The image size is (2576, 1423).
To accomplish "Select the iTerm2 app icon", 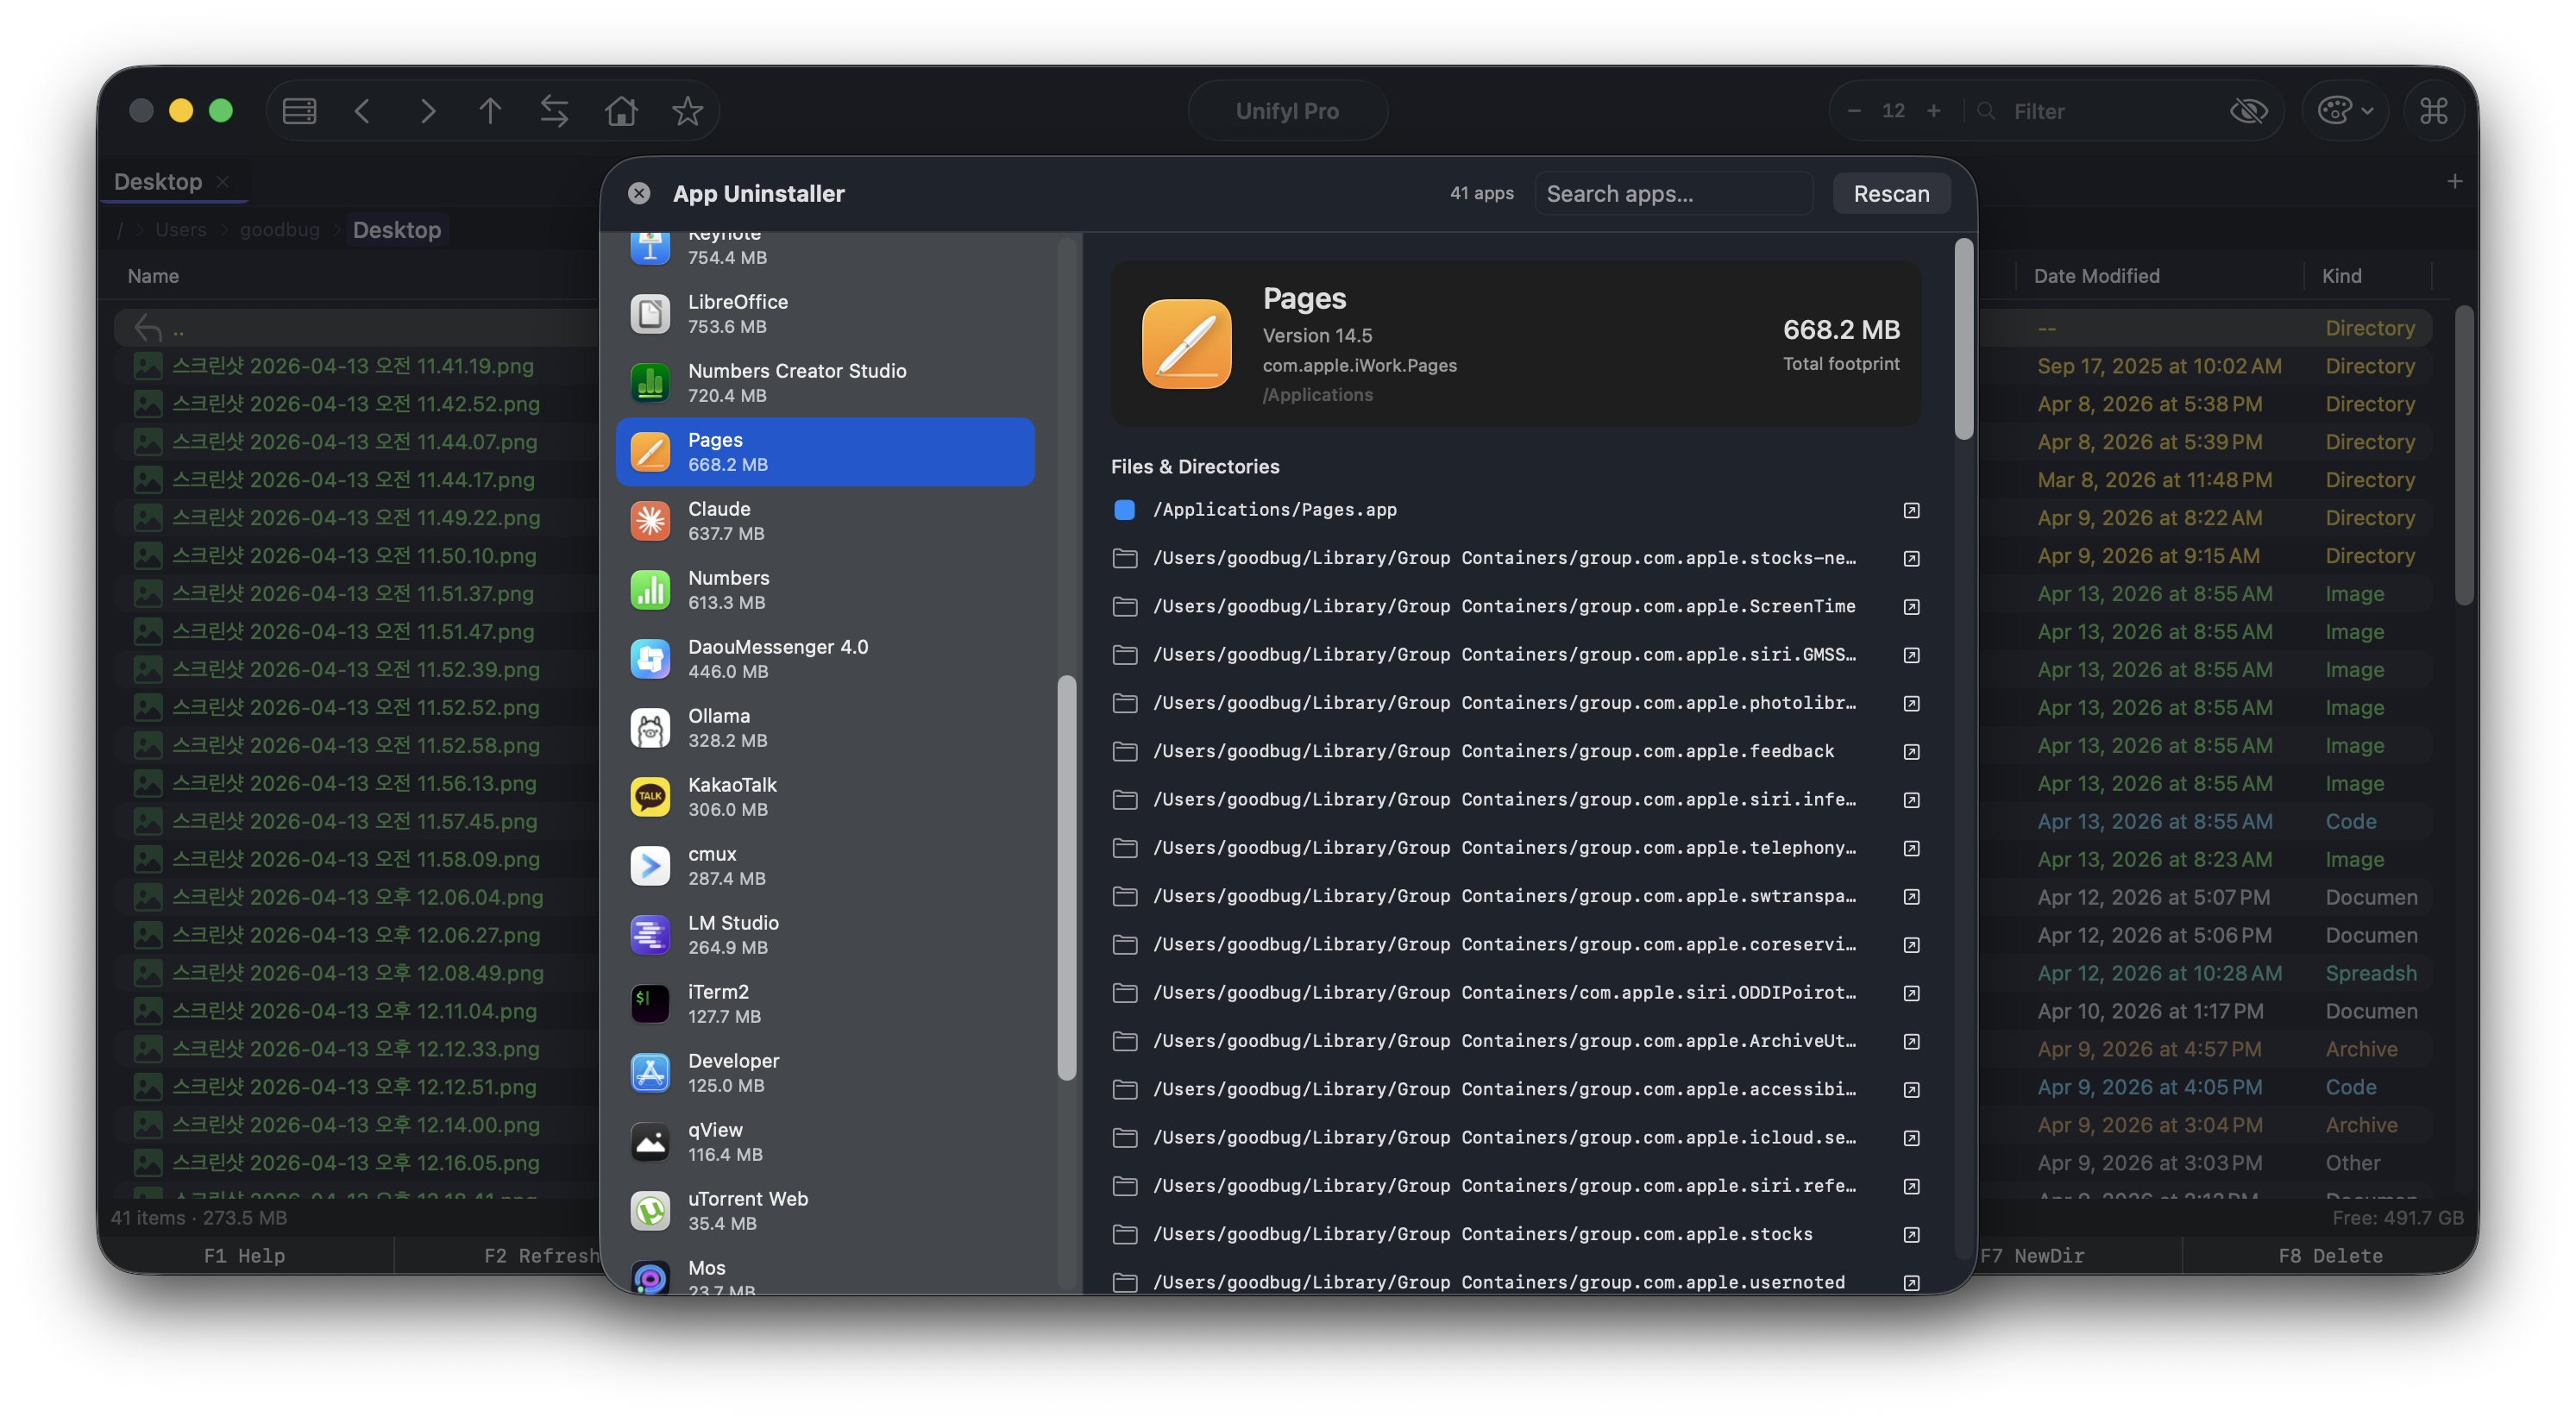I will [650, 1003].
